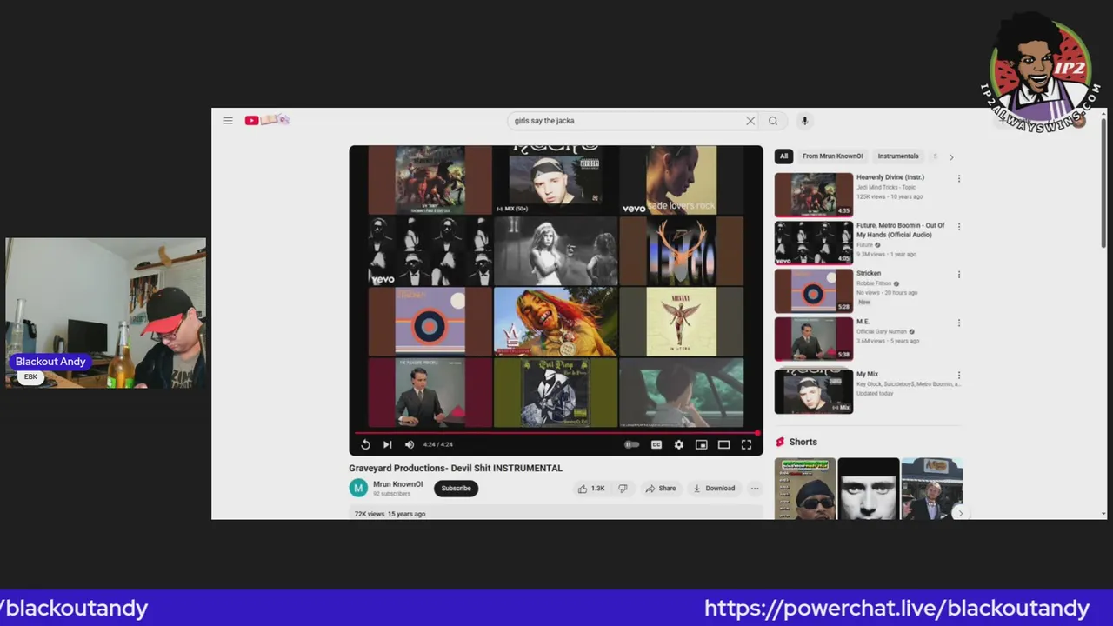Start voice search with microphone icon
This screenshot has height=626, width=1113.
tap(804, 121)
